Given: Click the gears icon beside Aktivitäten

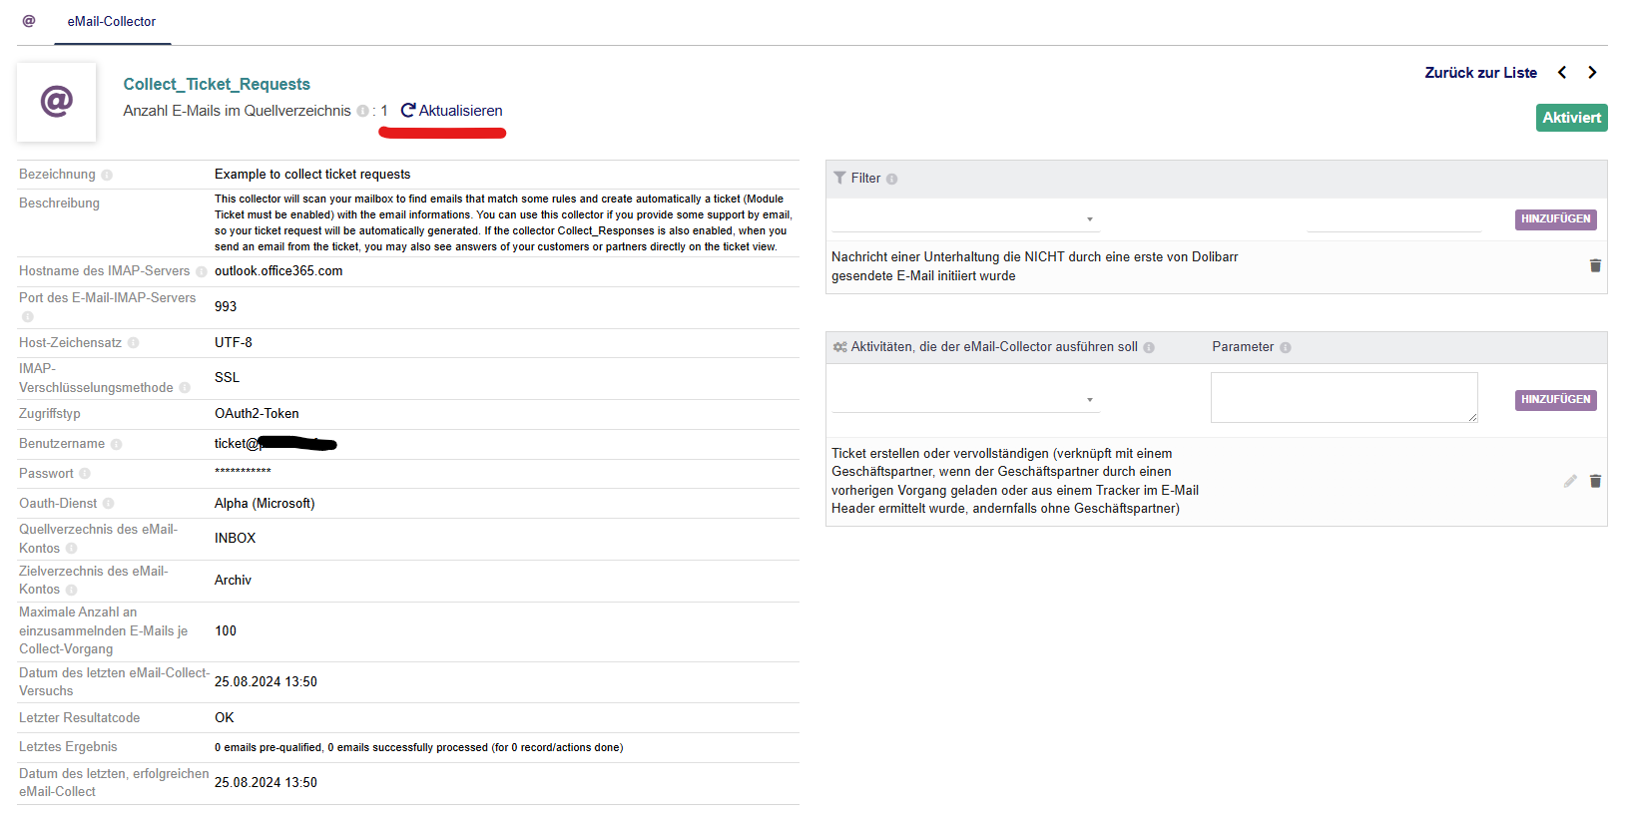Looking at the screenshot, I should pos(840,347).
